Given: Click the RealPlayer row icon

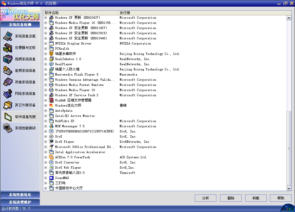Looking at the screenshot, I should [x=51, y=64].
